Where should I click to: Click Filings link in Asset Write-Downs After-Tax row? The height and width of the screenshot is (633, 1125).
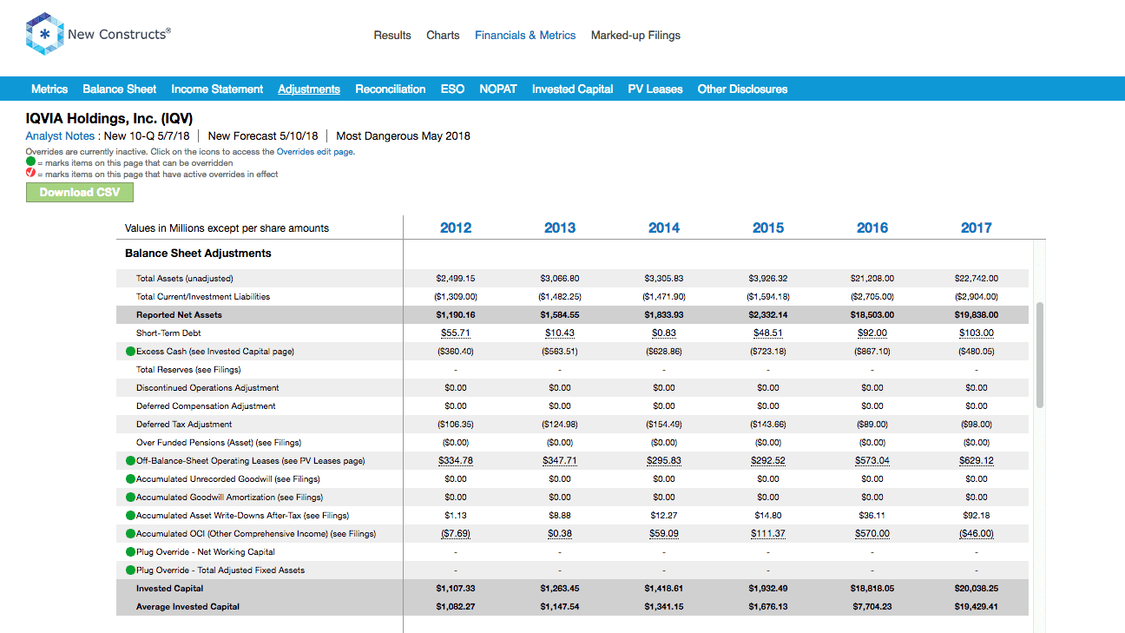333,516
